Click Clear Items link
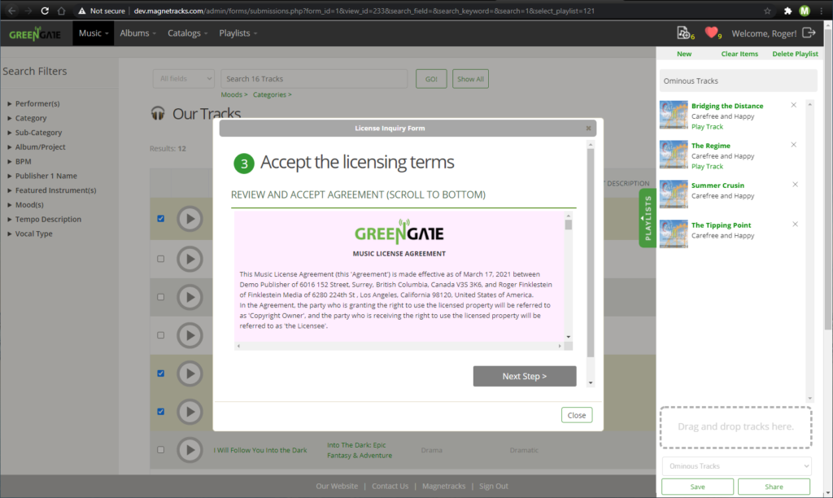 [x=739, y=54]
